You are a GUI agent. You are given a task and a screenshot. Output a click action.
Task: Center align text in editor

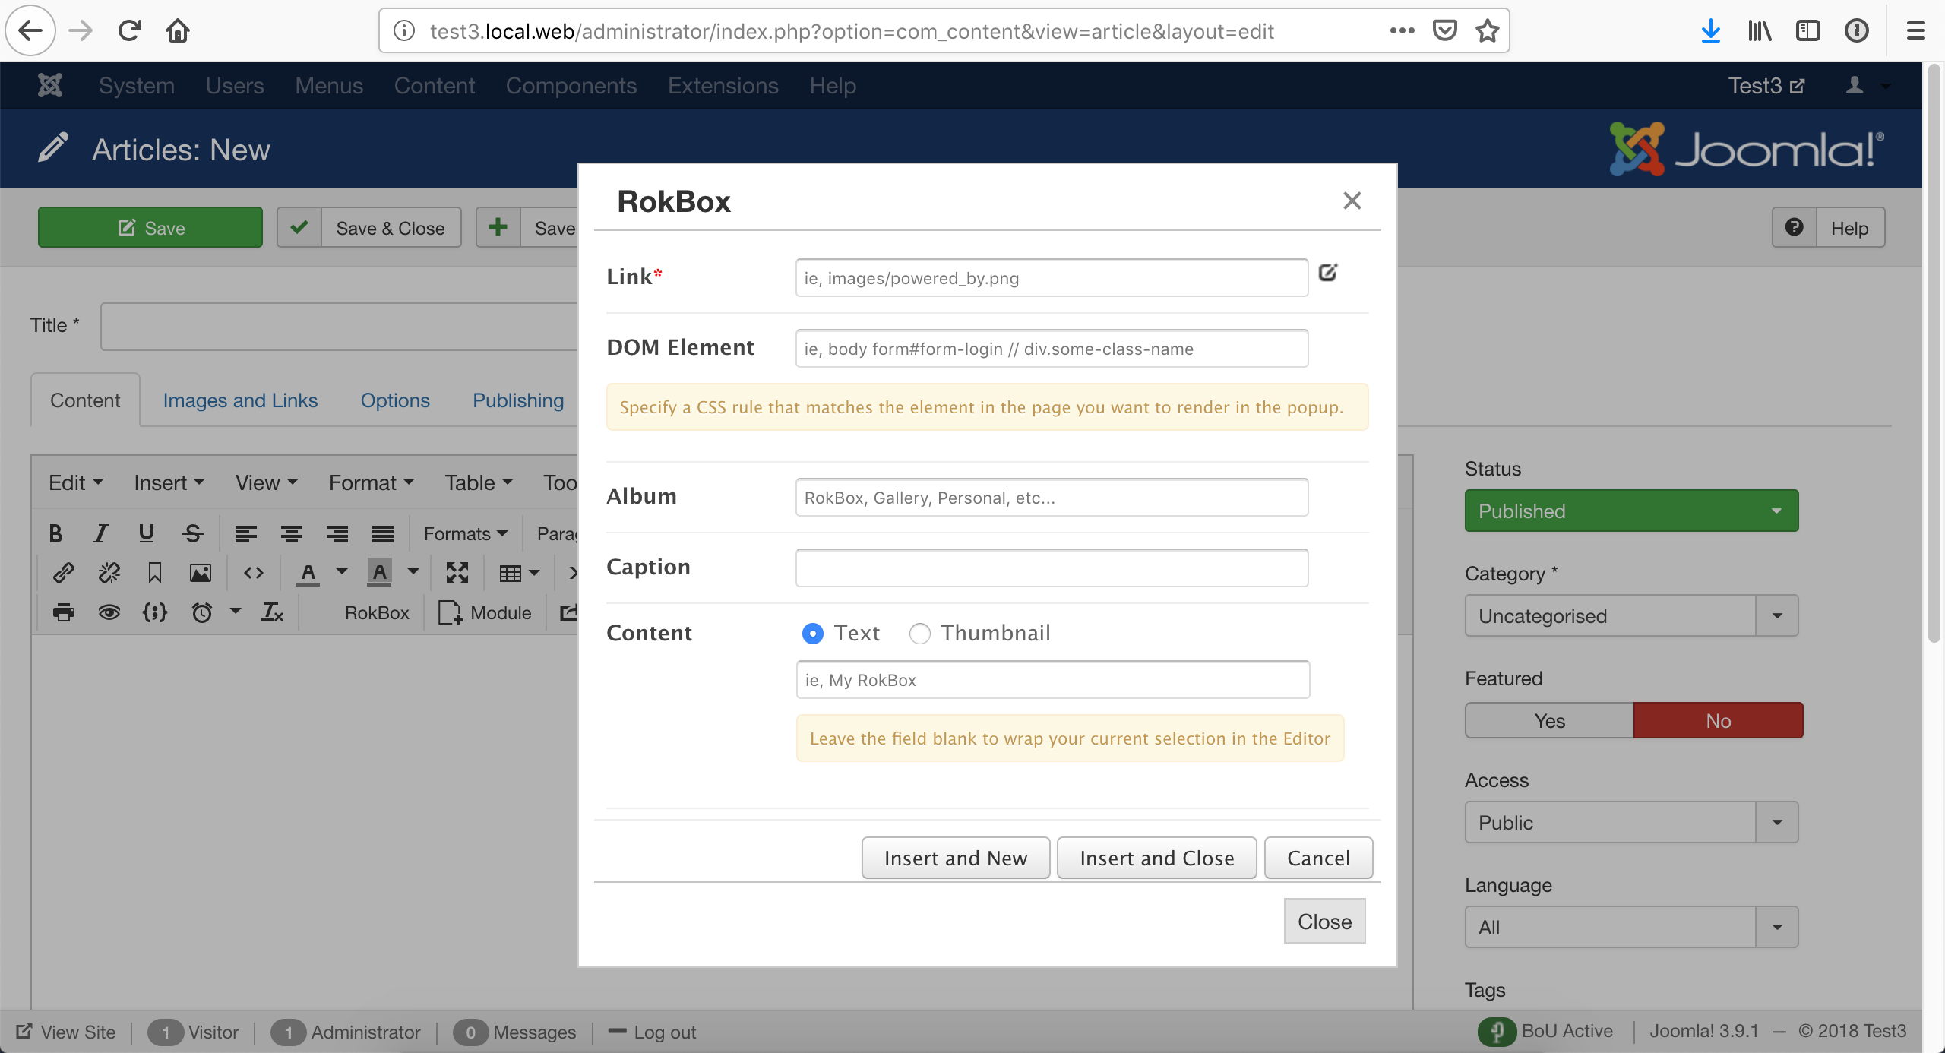click(291, 533)
